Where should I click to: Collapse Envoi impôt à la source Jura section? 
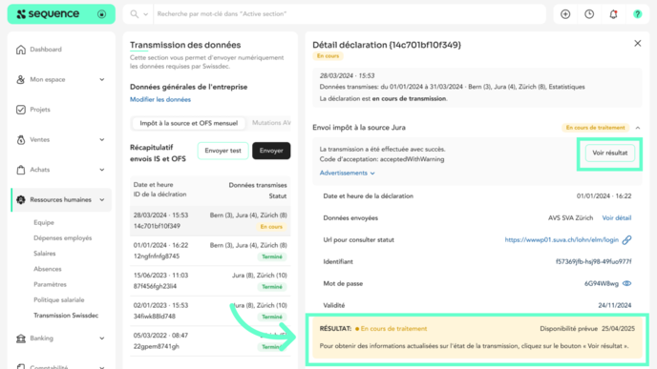coord(638,128)
